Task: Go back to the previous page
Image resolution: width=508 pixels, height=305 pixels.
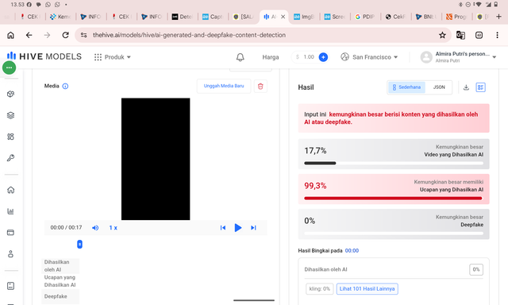Action: [x=29, y=35]
